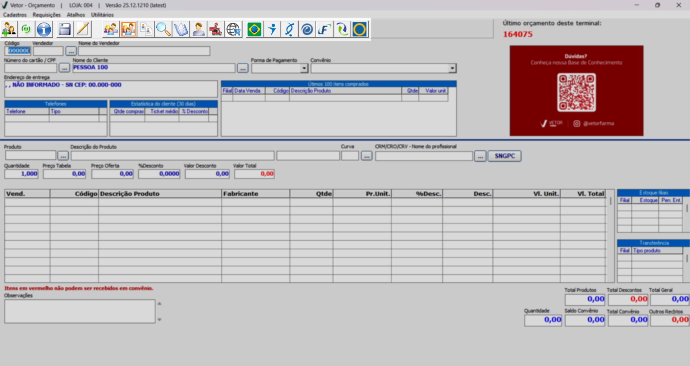Click the ellipsis button beside Produto field
Viewport: 690px width, 366px height.
point(63,156)
